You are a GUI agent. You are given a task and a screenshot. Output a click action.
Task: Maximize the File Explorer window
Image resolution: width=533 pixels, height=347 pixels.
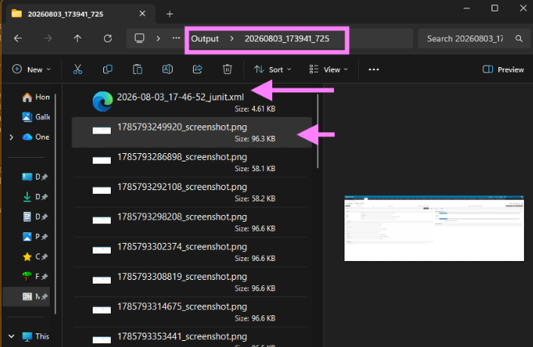click(495, 8)
